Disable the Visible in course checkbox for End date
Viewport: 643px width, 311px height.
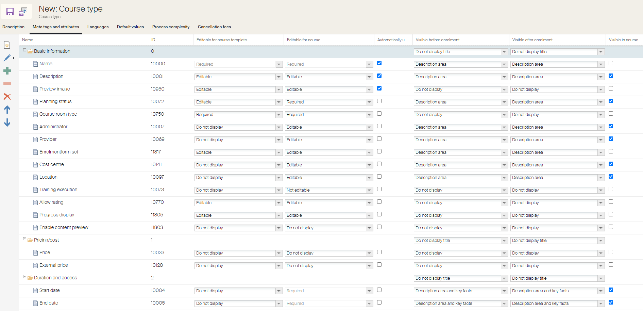pos(611,302)
